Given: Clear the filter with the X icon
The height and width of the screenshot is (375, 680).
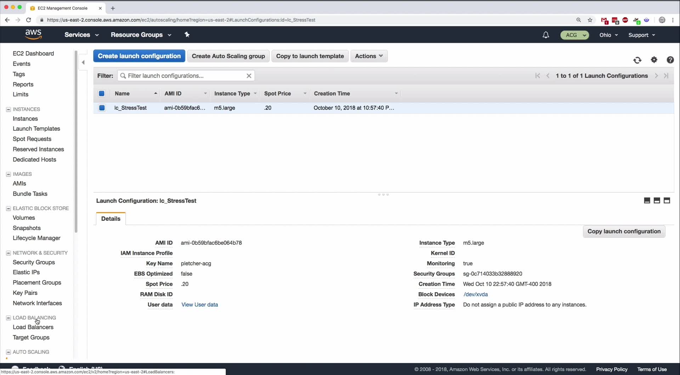Looking at the screenshot, I should coord(249,75).
